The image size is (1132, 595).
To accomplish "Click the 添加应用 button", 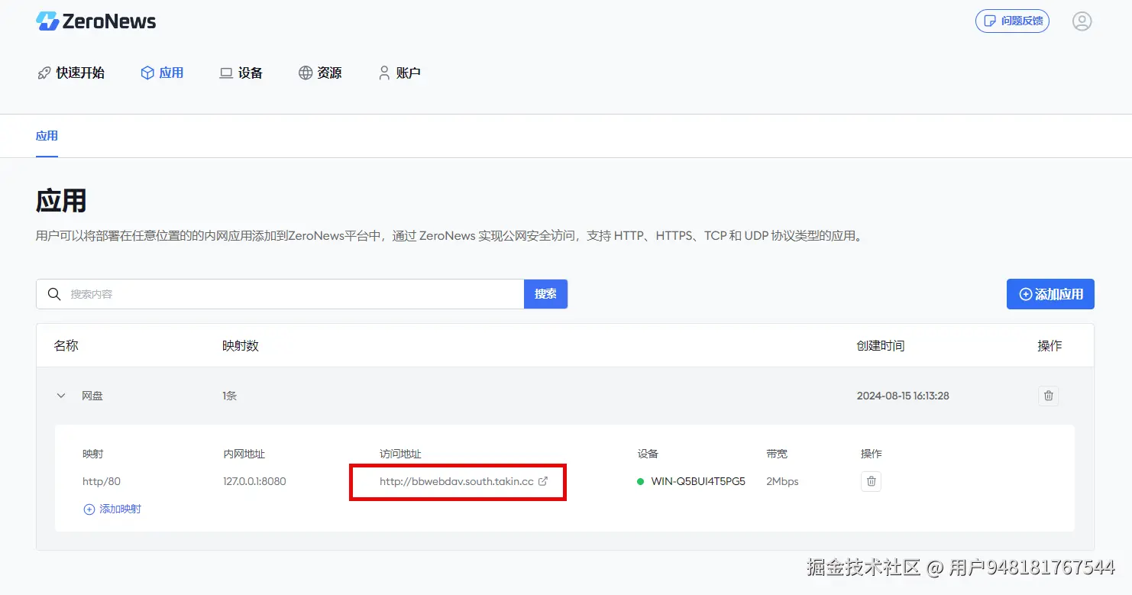I will [x=1050, y=294].
